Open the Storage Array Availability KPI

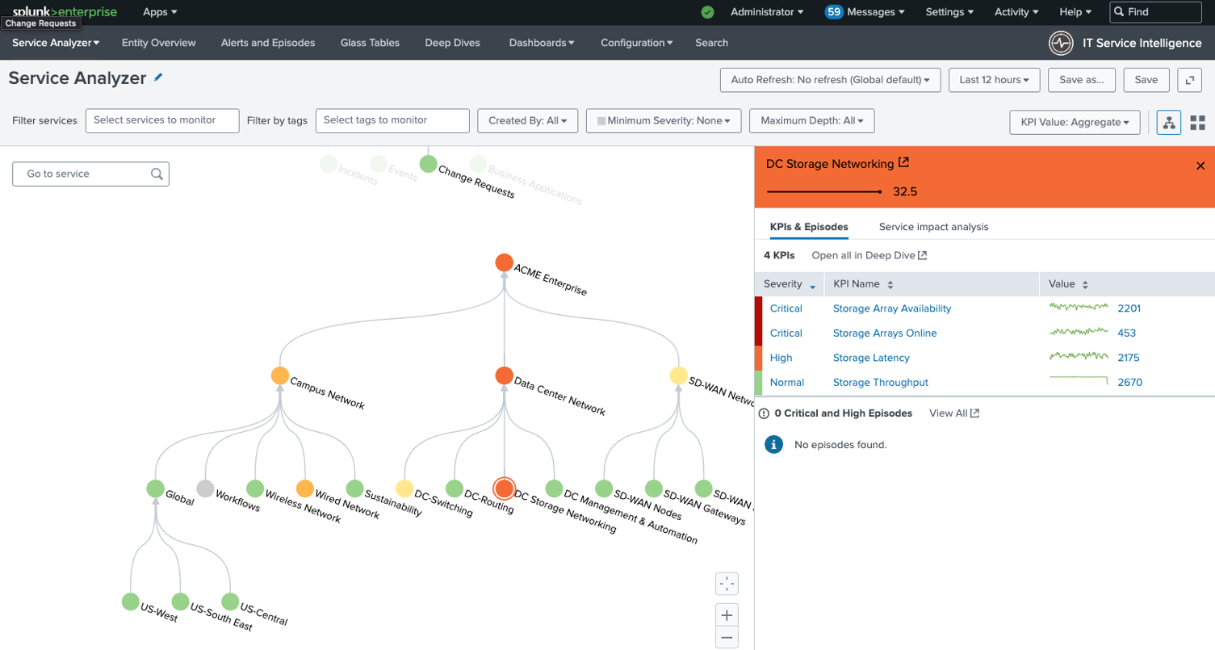892,308
